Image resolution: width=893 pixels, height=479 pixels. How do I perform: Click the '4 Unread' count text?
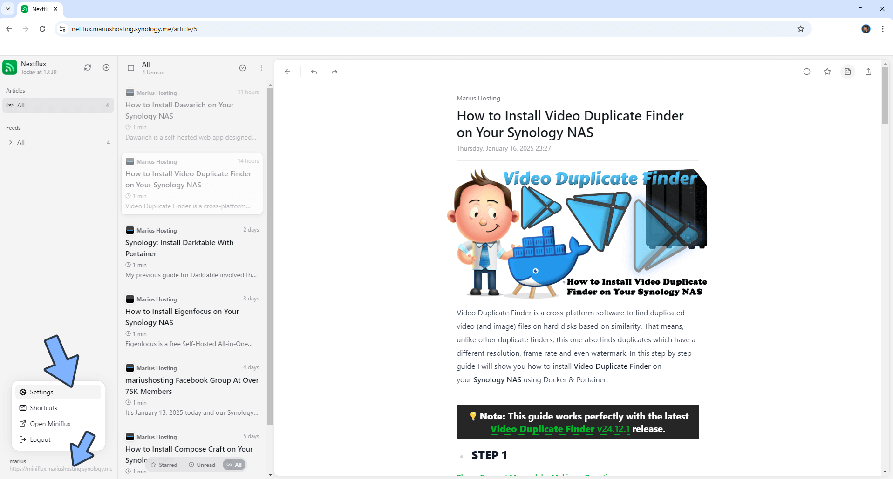153,73
